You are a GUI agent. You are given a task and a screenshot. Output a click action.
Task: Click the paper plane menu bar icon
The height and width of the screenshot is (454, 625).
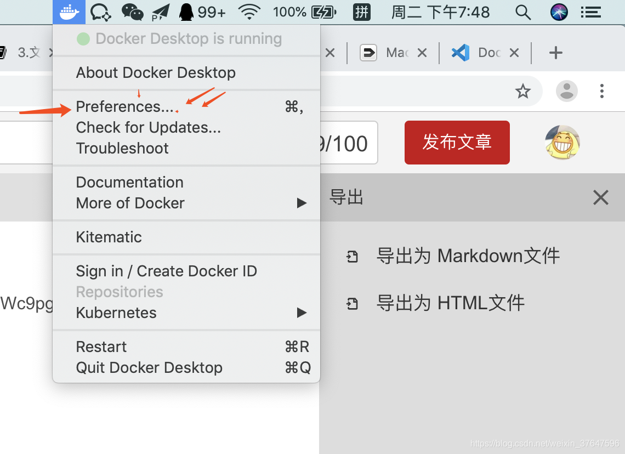(x=161, y=13)
